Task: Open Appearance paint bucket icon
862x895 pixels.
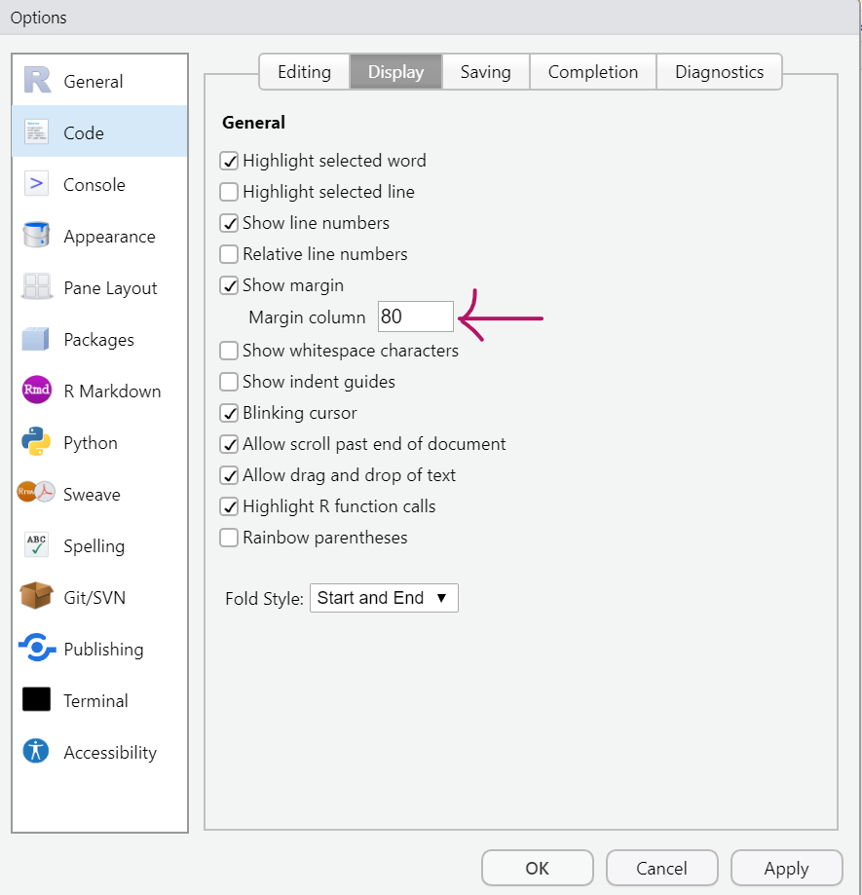Action: (x=37, y=236)
